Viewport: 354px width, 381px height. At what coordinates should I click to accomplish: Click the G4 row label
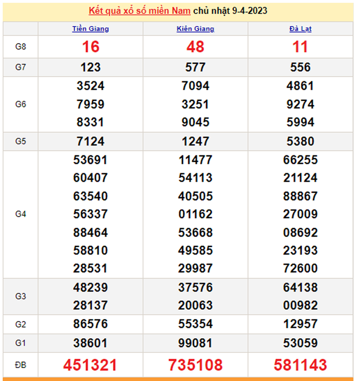point(20,214)
